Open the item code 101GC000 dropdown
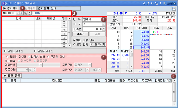Image resolution: width=178 pixels, height=108 pixels. [x=18, y=13]
